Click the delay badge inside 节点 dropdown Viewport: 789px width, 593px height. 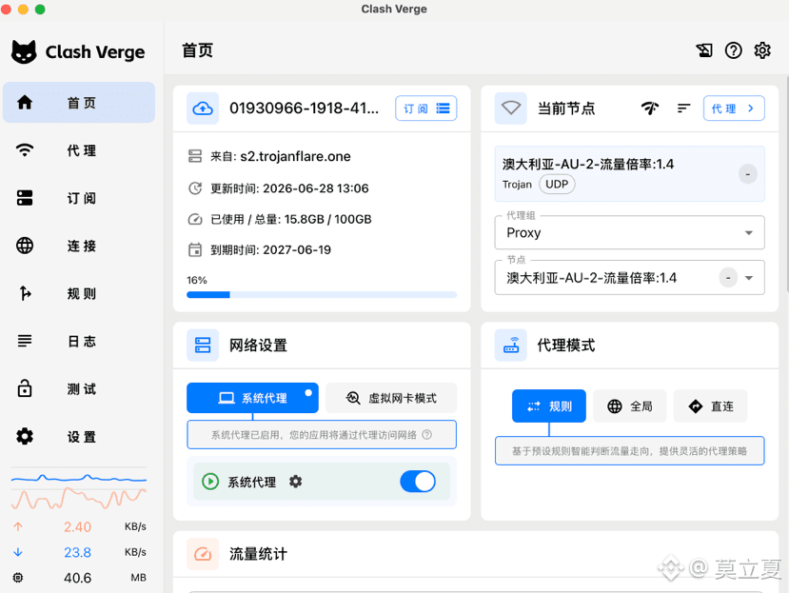tap(728, 277)
